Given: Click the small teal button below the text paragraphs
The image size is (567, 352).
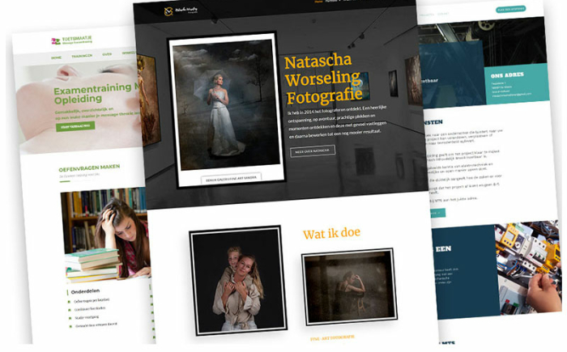Looking at the screenshot, I should [437, 213].
